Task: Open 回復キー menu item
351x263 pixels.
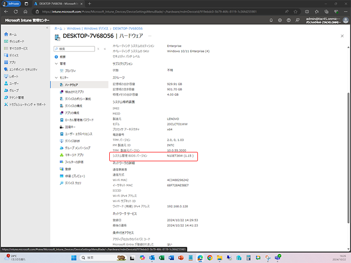Action: coord(67,127)
